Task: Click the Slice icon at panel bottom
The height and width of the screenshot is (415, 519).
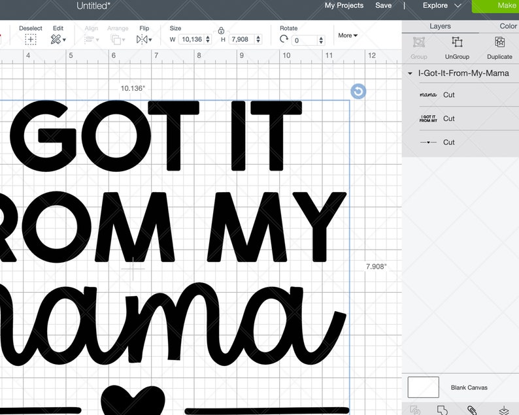Action: [415, 410]
